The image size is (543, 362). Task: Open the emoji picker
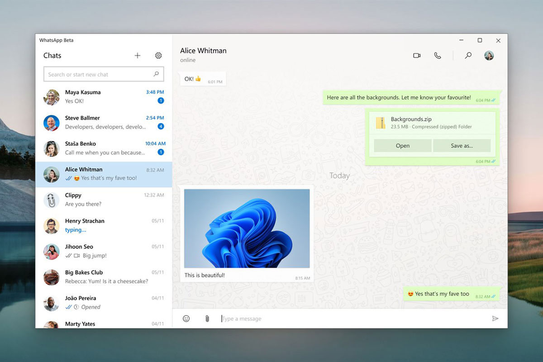click(186, 319)
